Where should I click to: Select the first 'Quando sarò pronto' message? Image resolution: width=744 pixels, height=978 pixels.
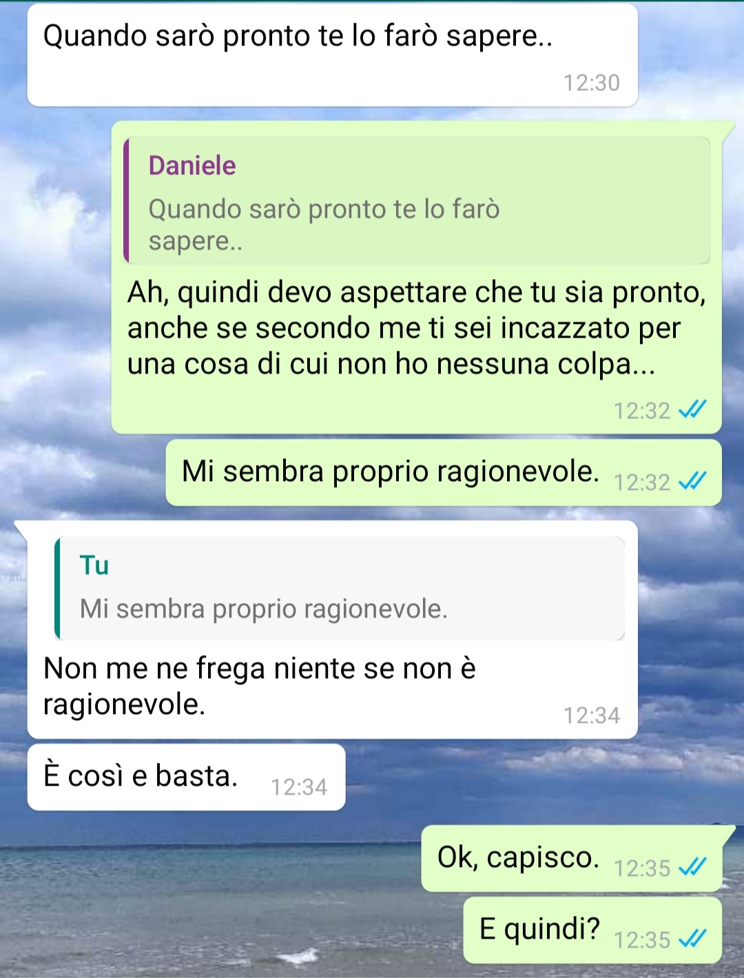coord(333,55)
